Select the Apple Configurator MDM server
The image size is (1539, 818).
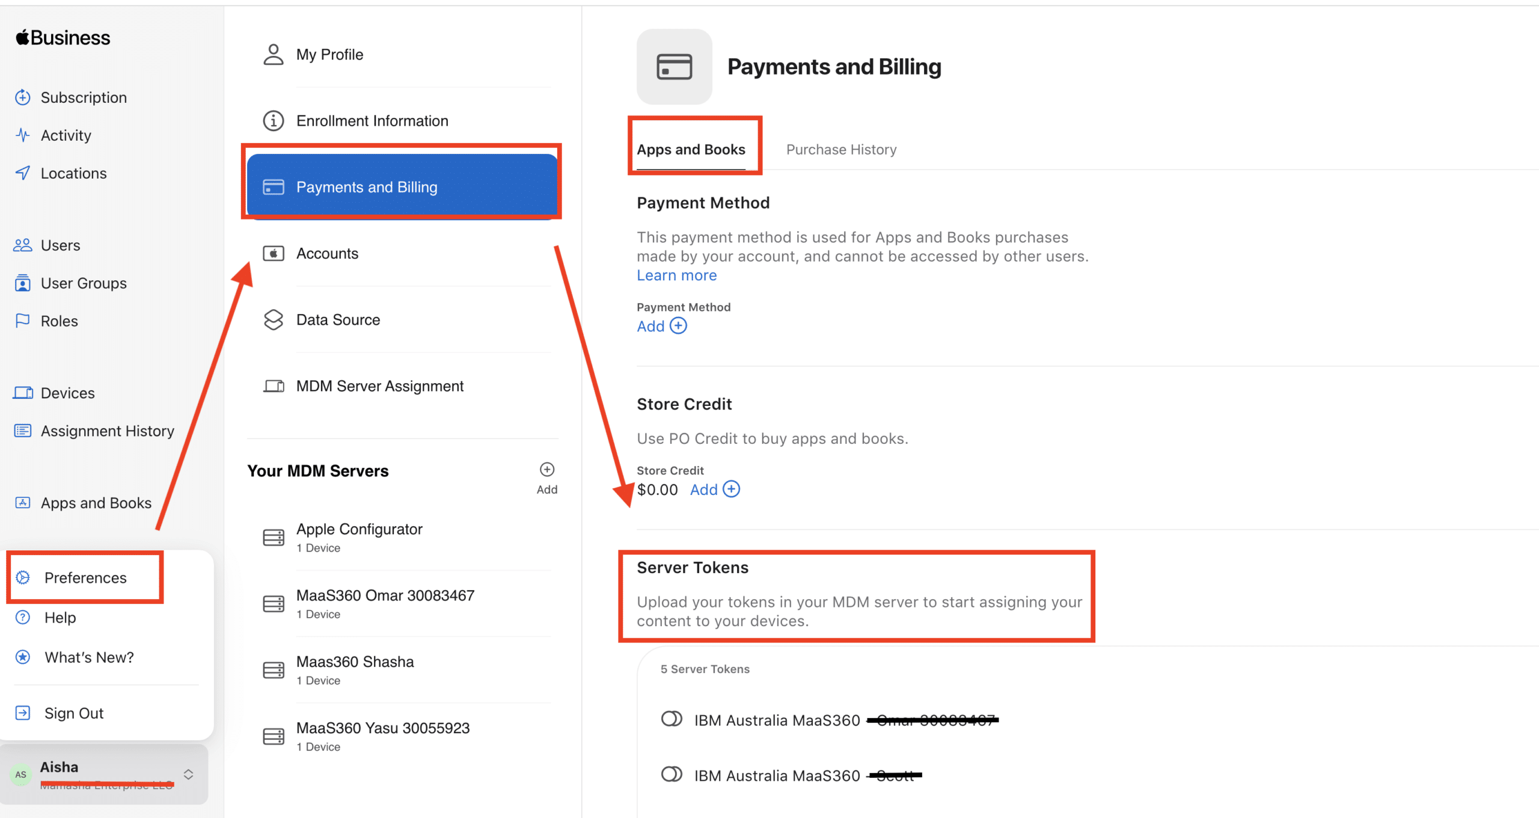[359, 530]
